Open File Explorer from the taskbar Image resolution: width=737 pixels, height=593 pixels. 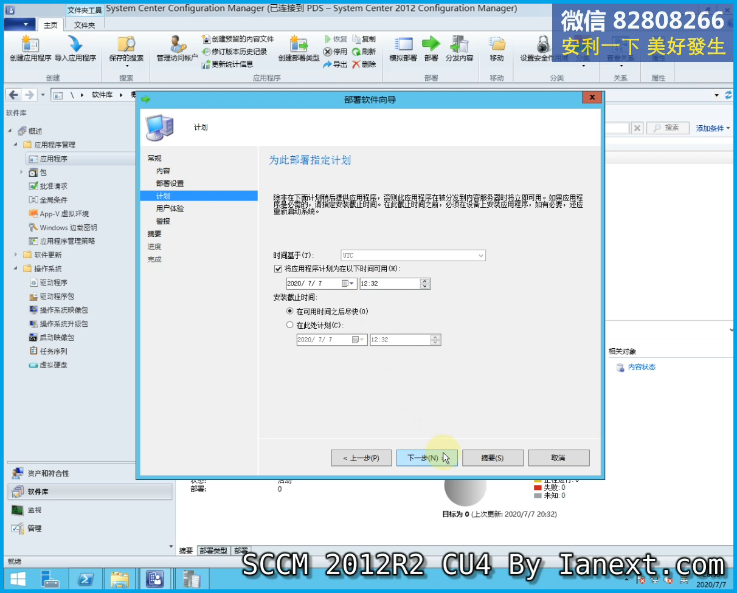120,579
